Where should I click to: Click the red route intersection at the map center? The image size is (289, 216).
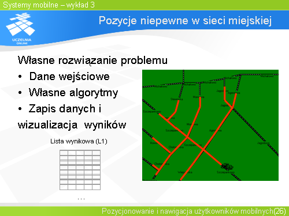click(187, 137)
